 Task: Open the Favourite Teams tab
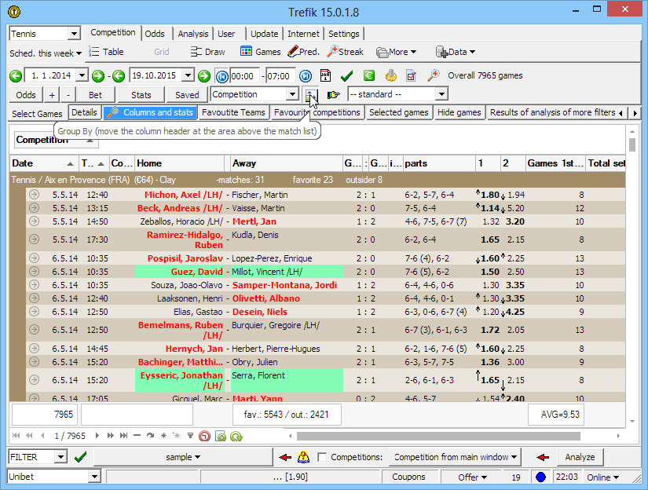pyautogui.click(x=233, y=112)
